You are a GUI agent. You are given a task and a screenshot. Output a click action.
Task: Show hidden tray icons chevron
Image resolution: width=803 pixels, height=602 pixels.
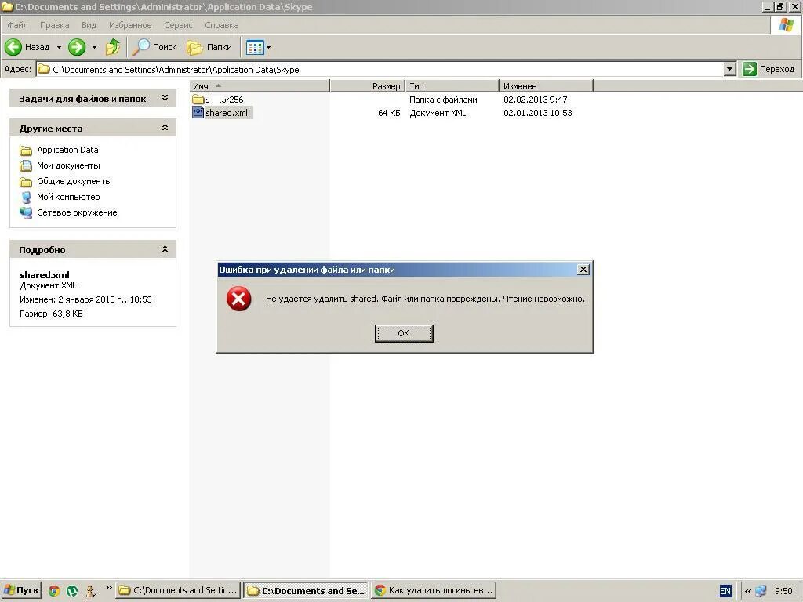tap(747, 591)
